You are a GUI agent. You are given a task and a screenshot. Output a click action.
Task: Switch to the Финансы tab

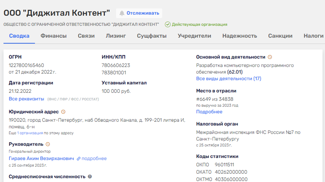point(53,36)
